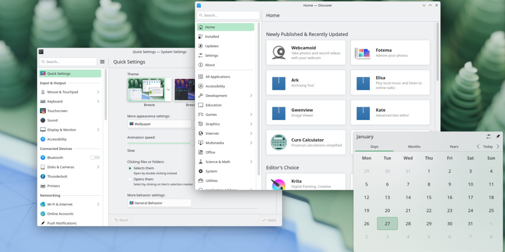The image size is (505, 252).
Task: Select the light Breeze theme thumbnail
Action: coord(146,90)
